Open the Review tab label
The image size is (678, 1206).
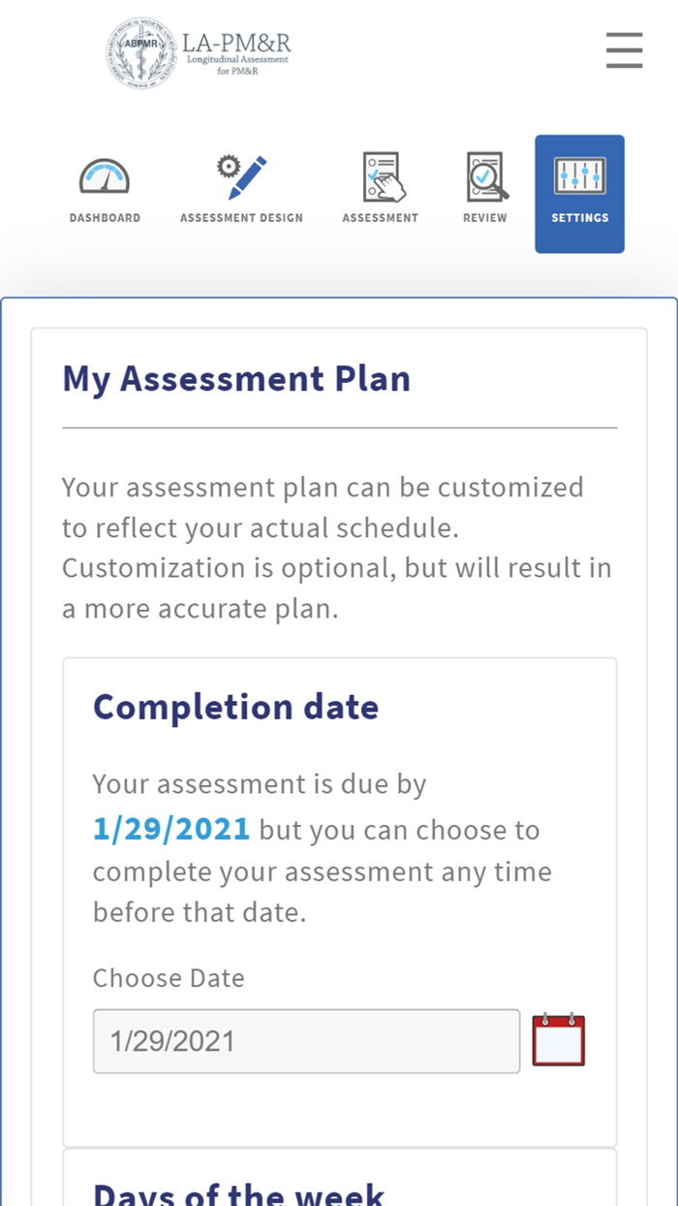click(x=485, y=218)
